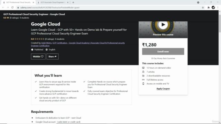Click the English language globe icon
Image resolution: width=221 pixels, height=124 pixels.
[x=47, y=50]
